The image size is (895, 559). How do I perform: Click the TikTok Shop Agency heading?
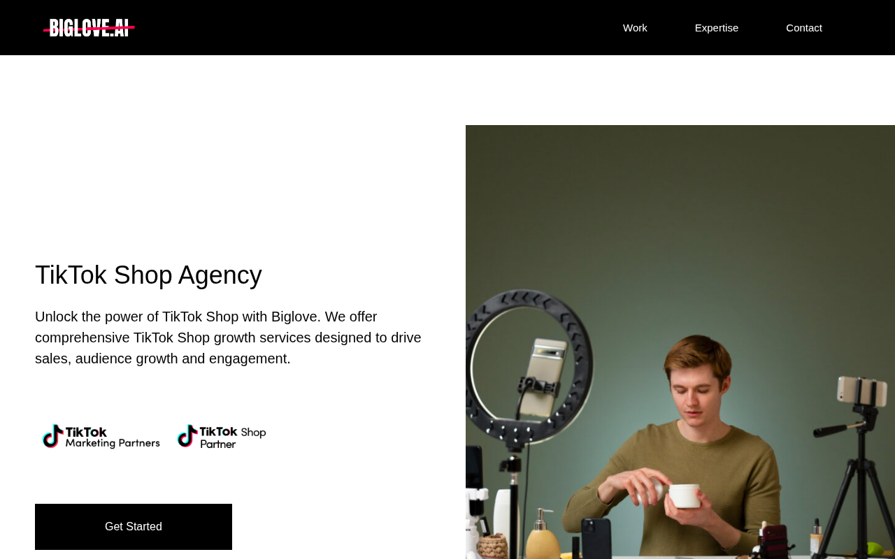pyautogui.click(x=148, y=275)
